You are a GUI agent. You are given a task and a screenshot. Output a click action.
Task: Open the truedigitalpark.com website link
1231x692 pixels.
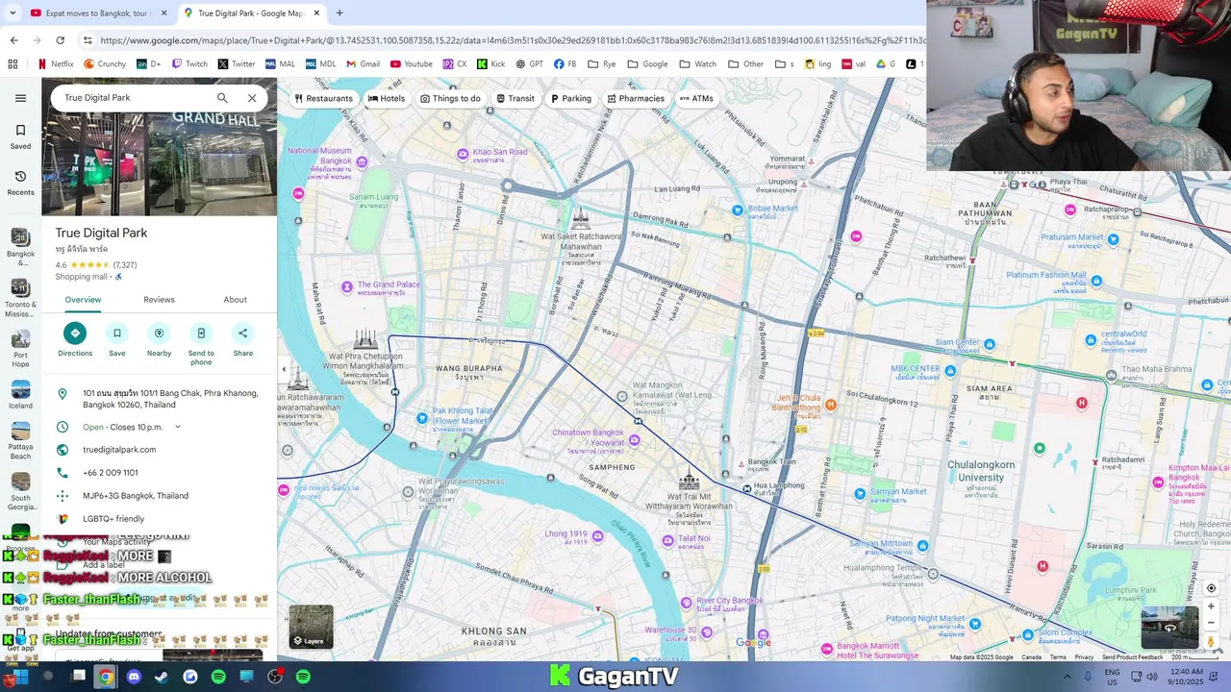pos(119,450)
